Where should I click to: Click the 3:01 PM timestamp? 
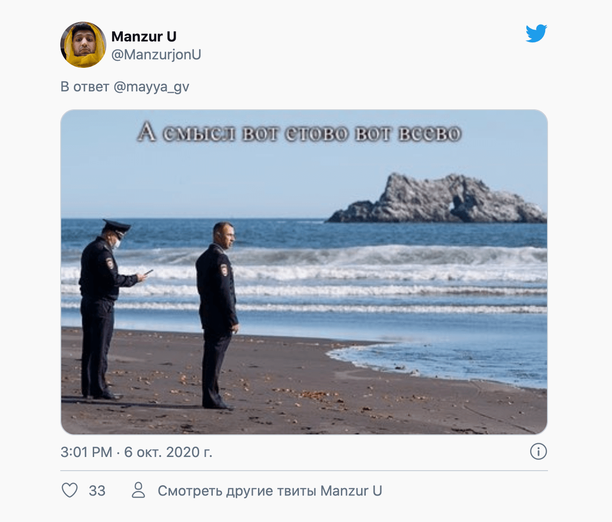pyautogui.click(x=86, y=452)
